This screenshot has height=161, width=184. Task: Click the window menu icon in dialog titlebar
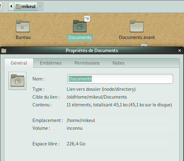4,51
